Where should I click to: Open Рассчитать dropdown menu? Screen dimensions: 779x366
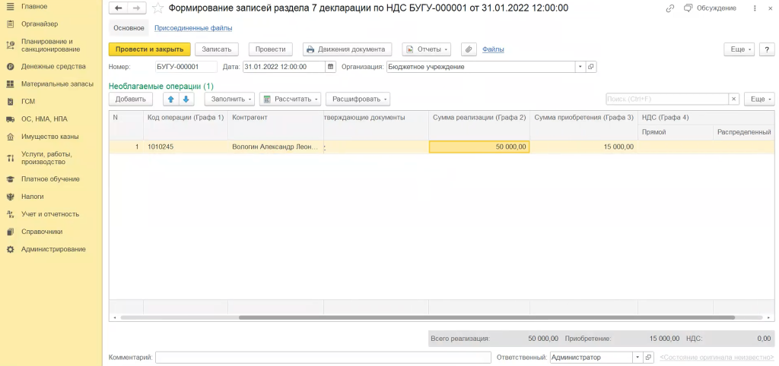[290, 99]
